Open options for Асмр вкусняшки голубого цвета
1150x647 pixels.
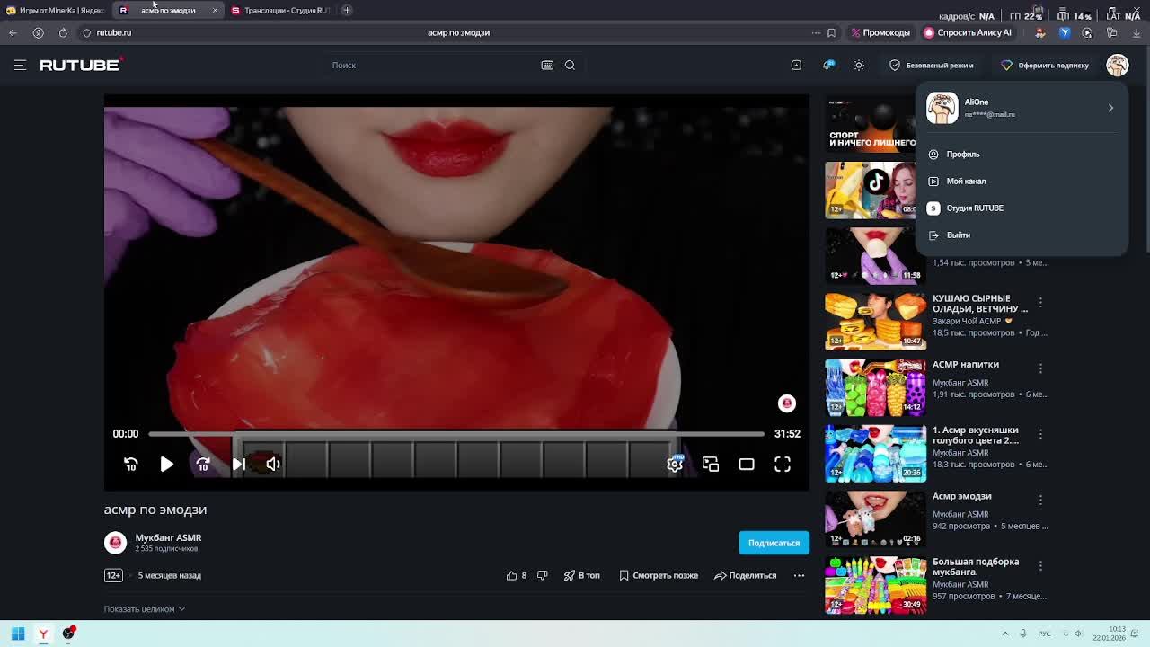click(x=1040, y=434)
